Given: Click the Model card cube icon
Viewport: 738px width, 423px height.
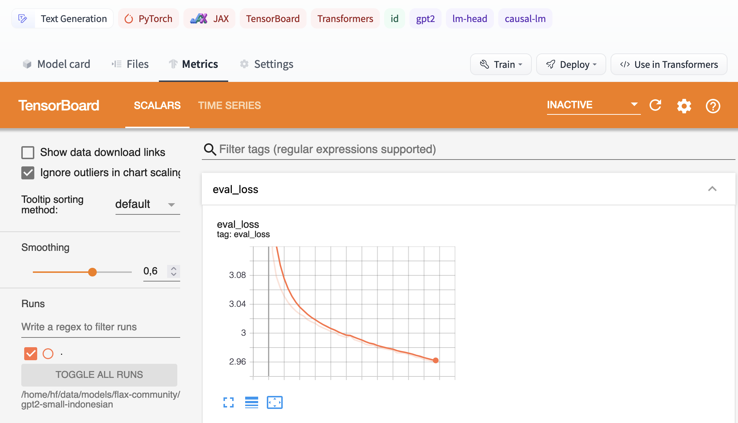Looking at the screenshot, I should coord(27,64).
